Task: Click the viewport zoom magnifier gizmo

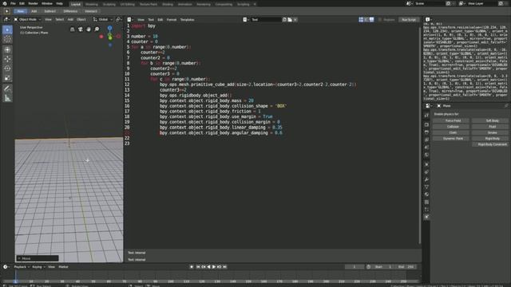Action: [x=97, y=29]
